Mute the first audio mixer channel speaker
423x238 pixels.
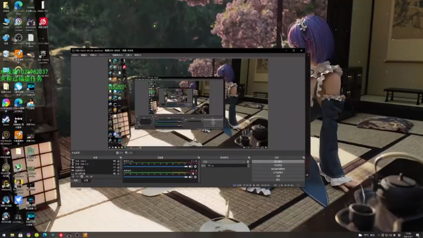pyautogui.click(x=190, y=167)
